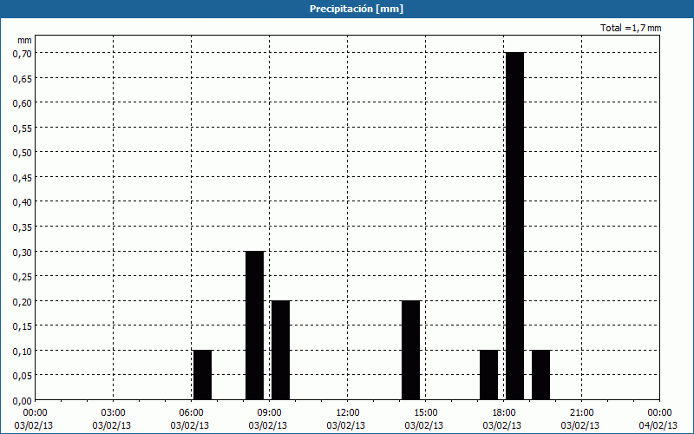The image size is (694, 434).
Task: Click the 0,10 mm bar just before 18:00
Action: tap(489, 375)
